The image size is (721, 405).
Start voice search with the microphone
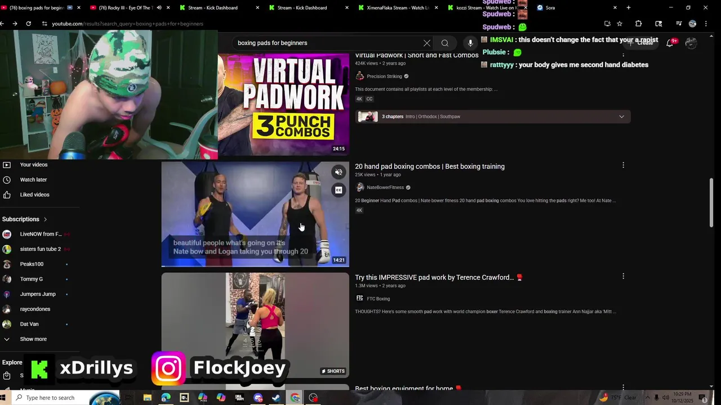[470, 43]
